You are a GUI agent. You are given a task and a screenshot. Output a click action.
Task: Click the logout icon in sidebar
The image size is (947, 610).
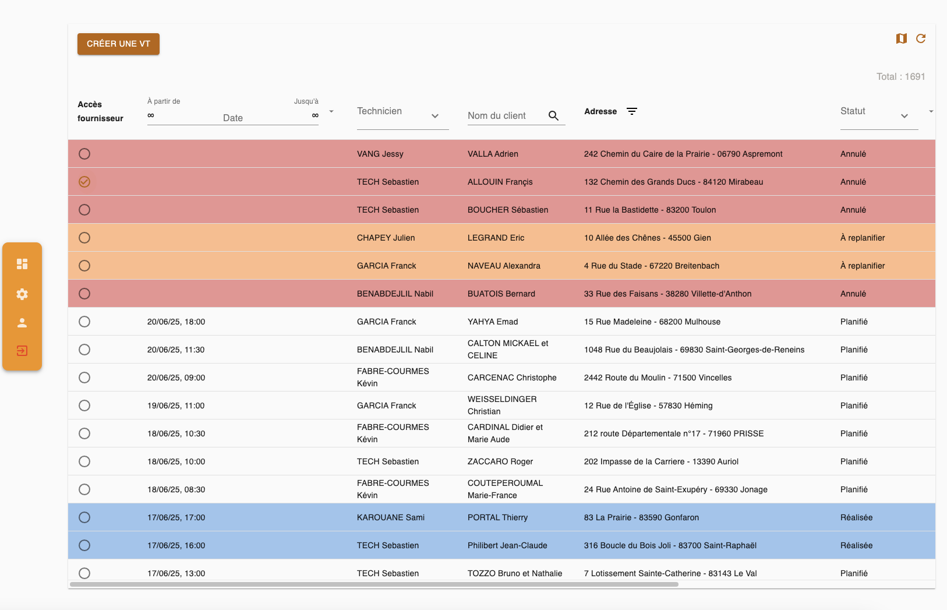[x=22, y=351]
